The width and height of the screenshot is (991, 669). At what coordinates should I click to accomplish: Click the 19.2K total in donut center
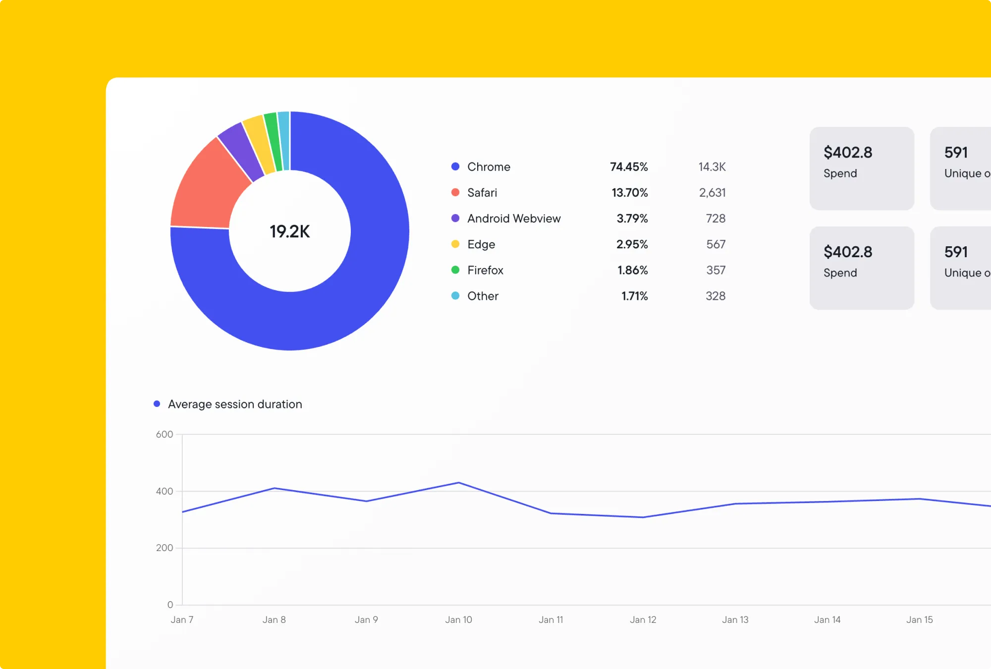[290, 231]
